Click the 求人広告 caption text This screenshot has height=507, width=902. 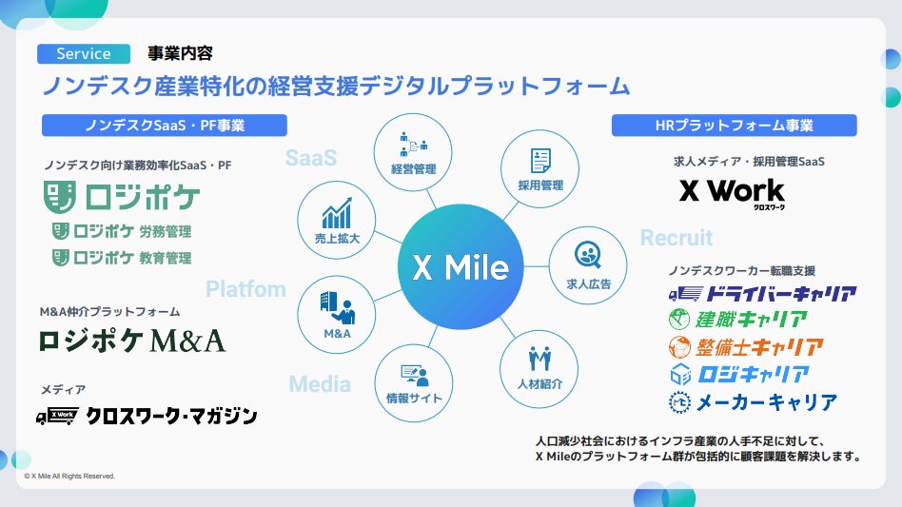pyautogui.click(x=588, y=284)
